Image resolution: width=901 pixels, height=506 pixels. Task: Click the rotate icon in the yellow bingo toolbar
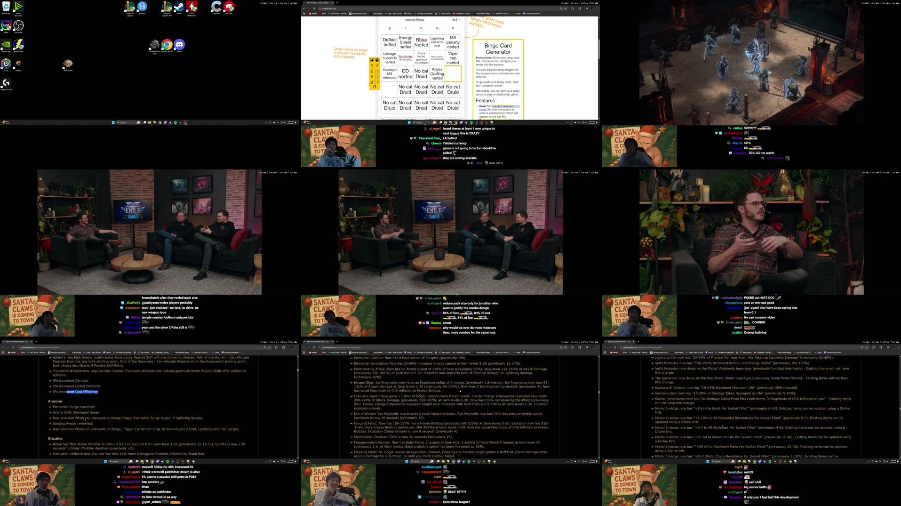click(375, 86)
